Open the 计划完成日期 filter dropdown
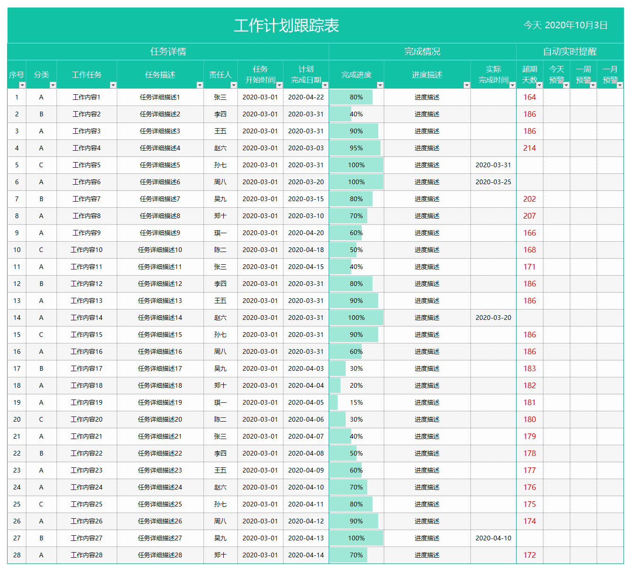The image size is (631, 571). click(325, 85)
